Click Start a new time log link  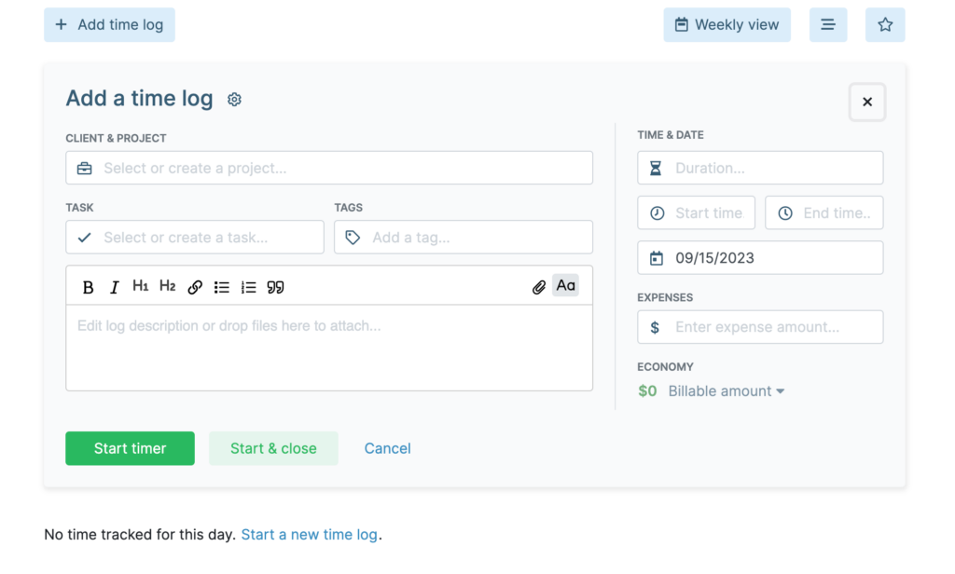click(310, 535)
